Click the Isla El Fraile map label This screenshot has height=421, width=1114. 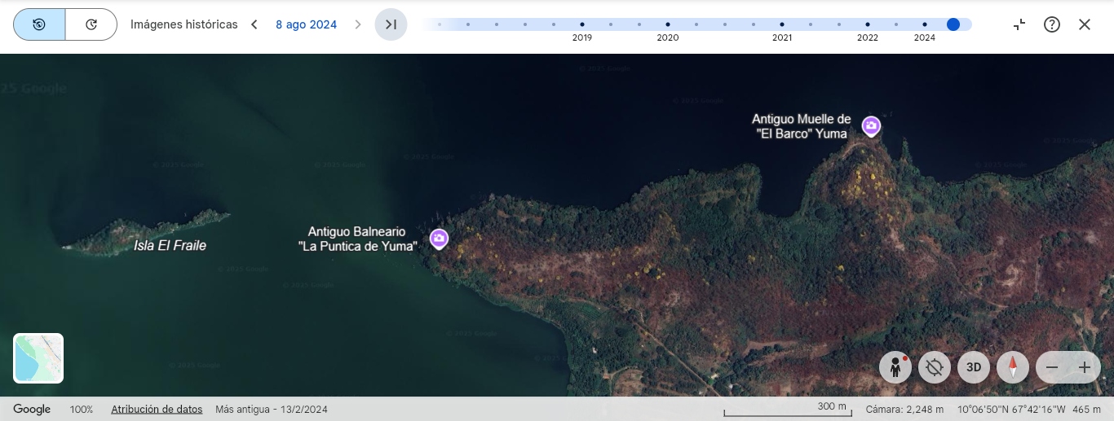tap(170, 245)
